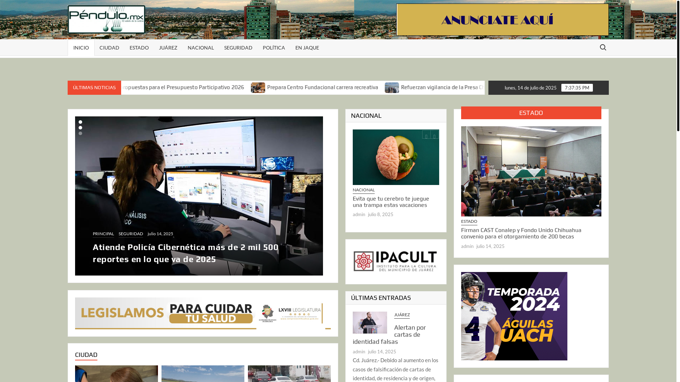Go to previous NACIONAL slide arrow
The height and width of the screenshot is (382, 680).
426,134
